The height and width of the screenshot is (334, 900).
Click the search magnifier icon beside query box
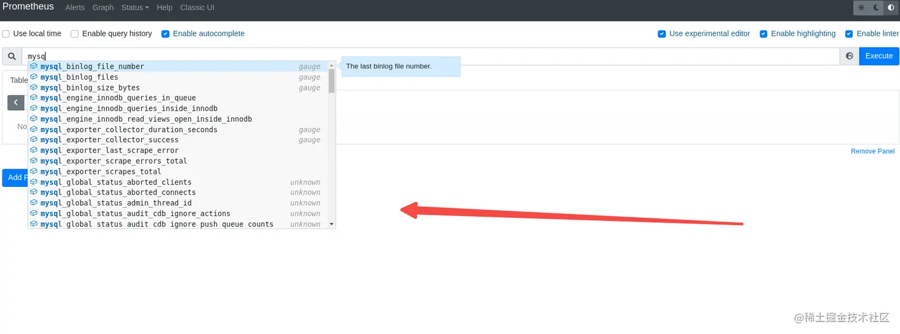(12, 56)
